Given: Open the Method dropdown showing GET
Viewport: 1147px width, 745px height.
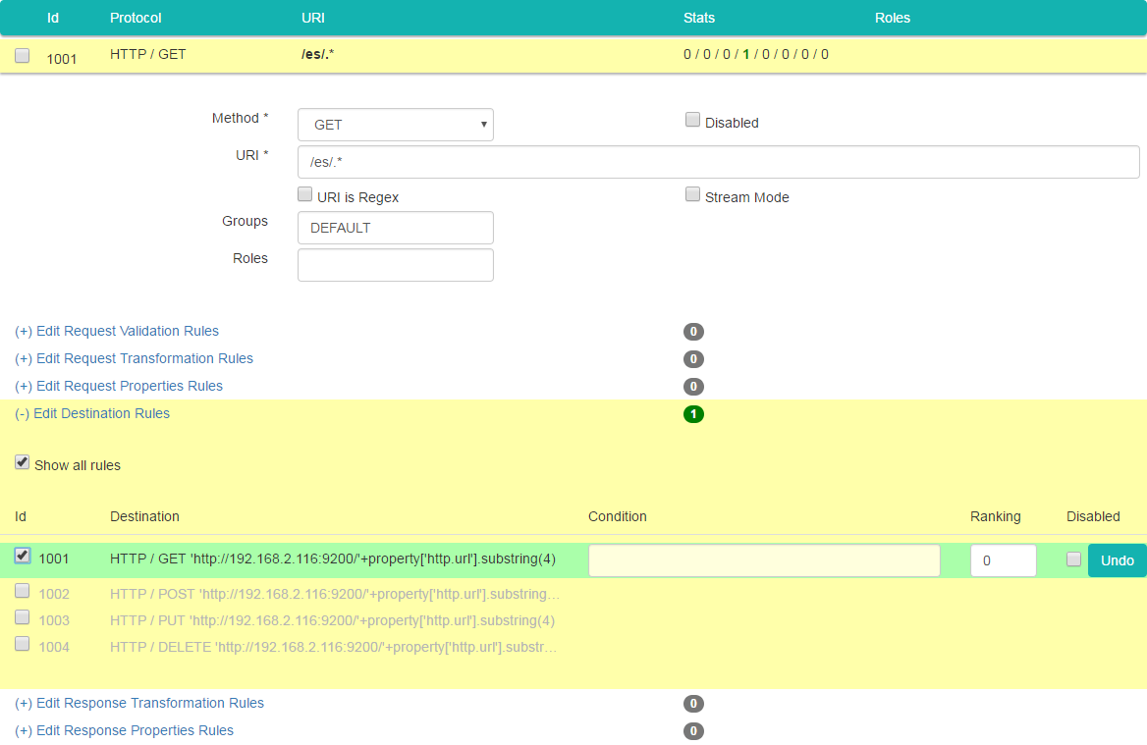Looking at the screenshot, I should 395,125.
